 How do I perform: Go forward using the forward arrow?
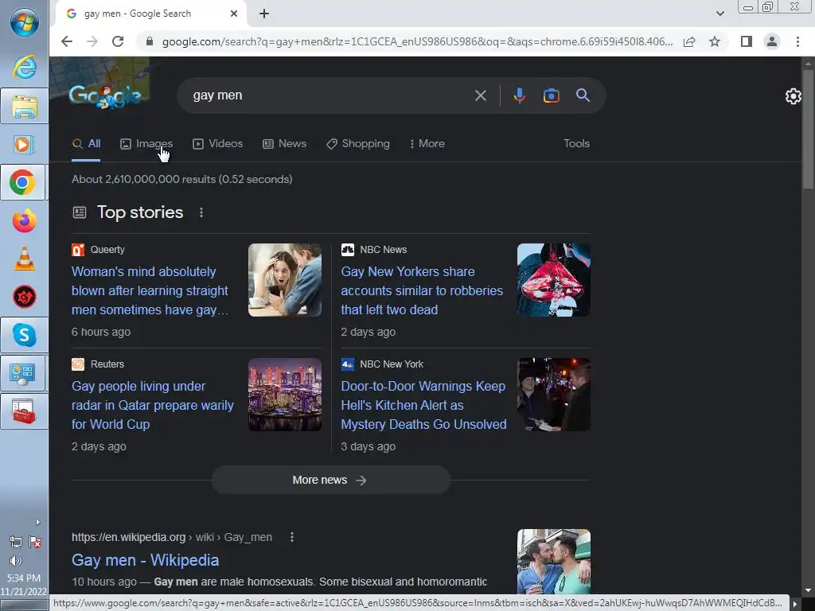(92, 41)
